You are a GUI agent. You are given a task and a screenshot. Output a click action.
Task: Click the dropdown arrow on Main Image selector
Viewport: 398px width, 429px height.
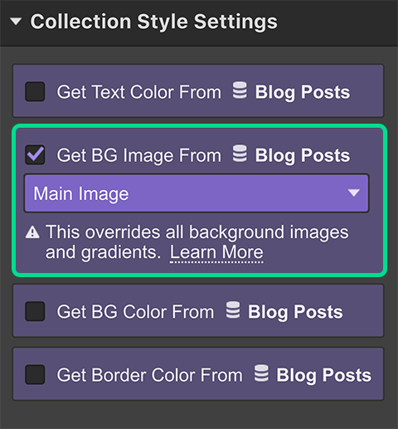click(x=354, y=193)
